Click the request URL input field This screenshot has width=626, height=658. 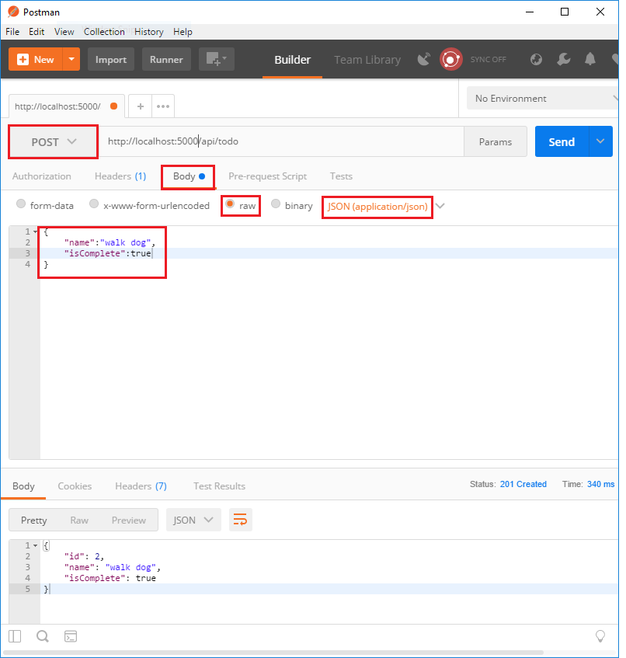pyautogui.click(x=281, y=141)
